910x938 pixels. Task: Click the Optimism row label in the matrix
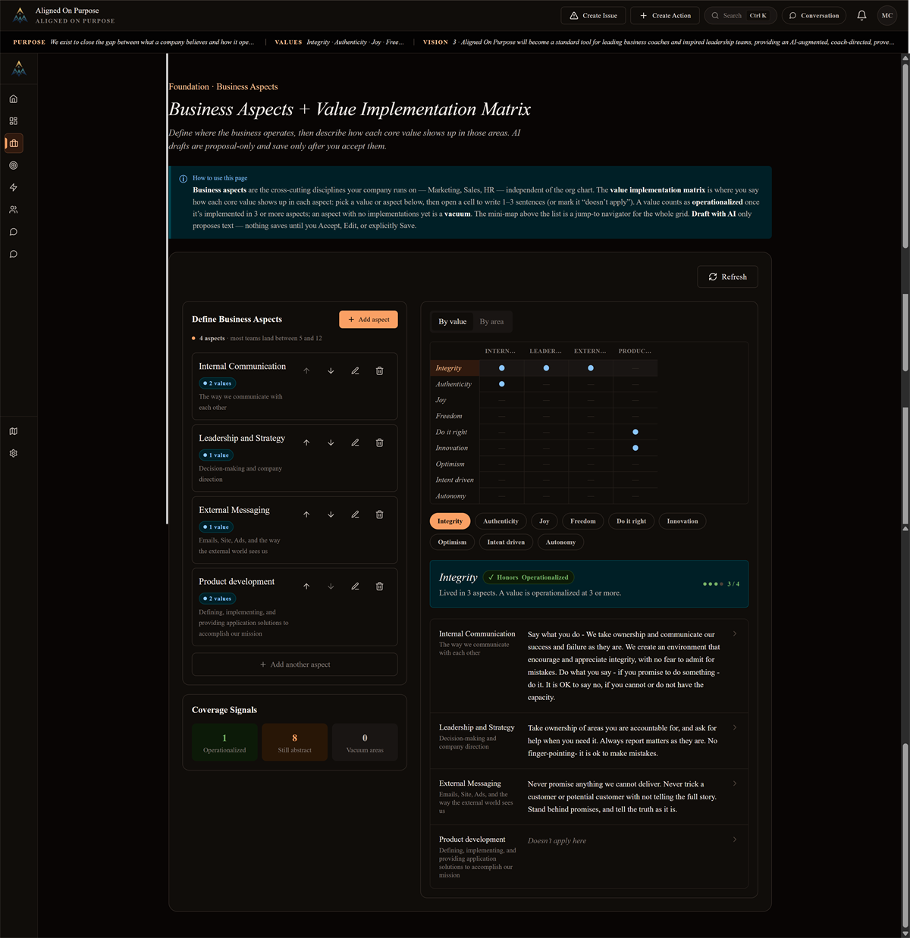450,464
